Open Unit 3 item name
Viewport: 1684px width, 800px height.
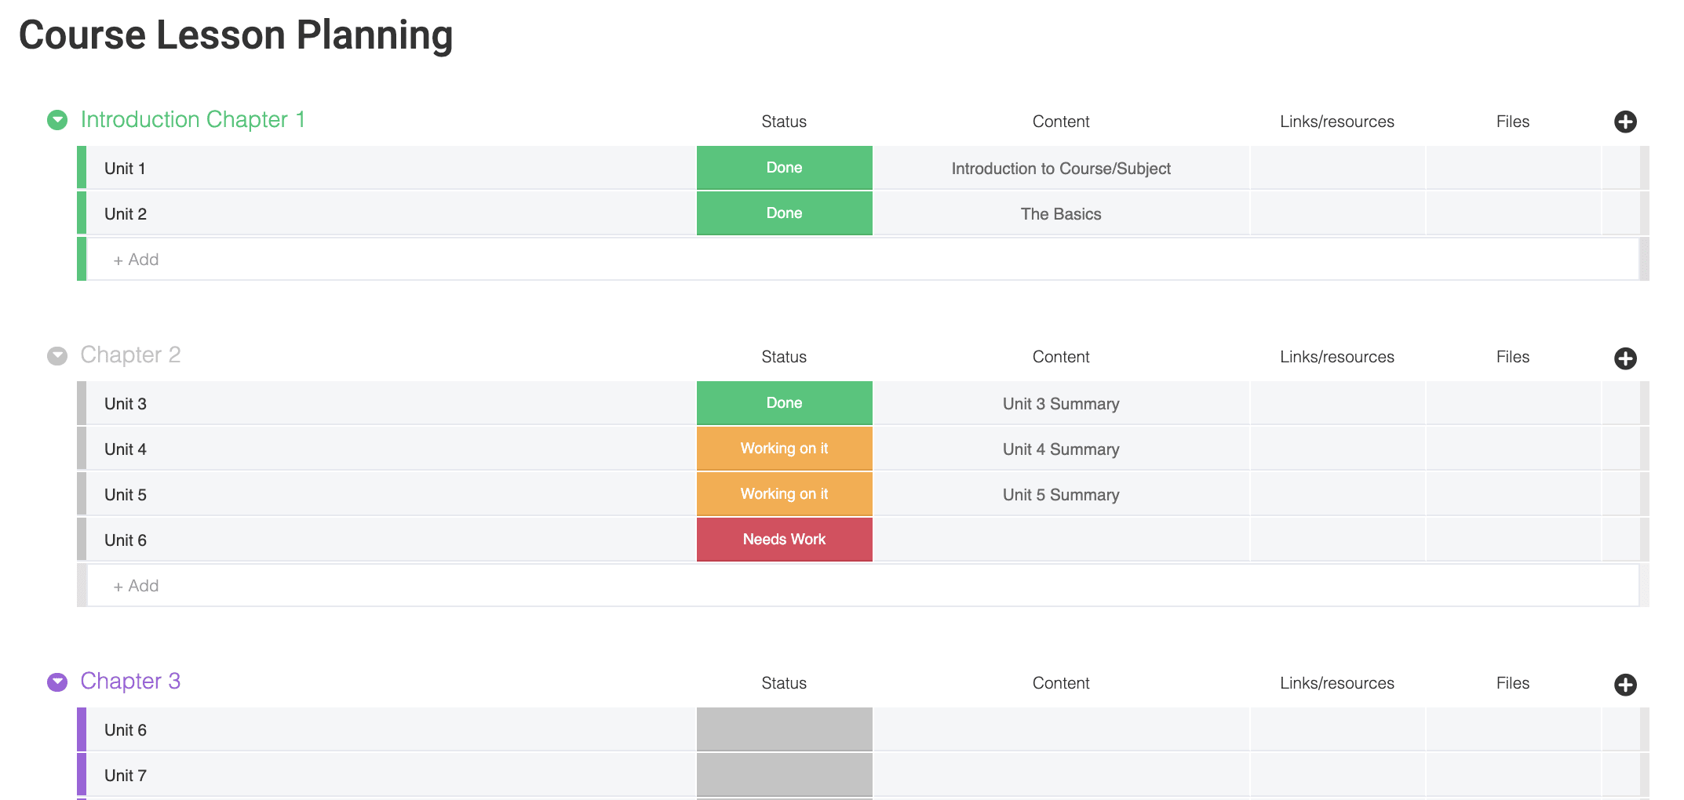(126, 404)
